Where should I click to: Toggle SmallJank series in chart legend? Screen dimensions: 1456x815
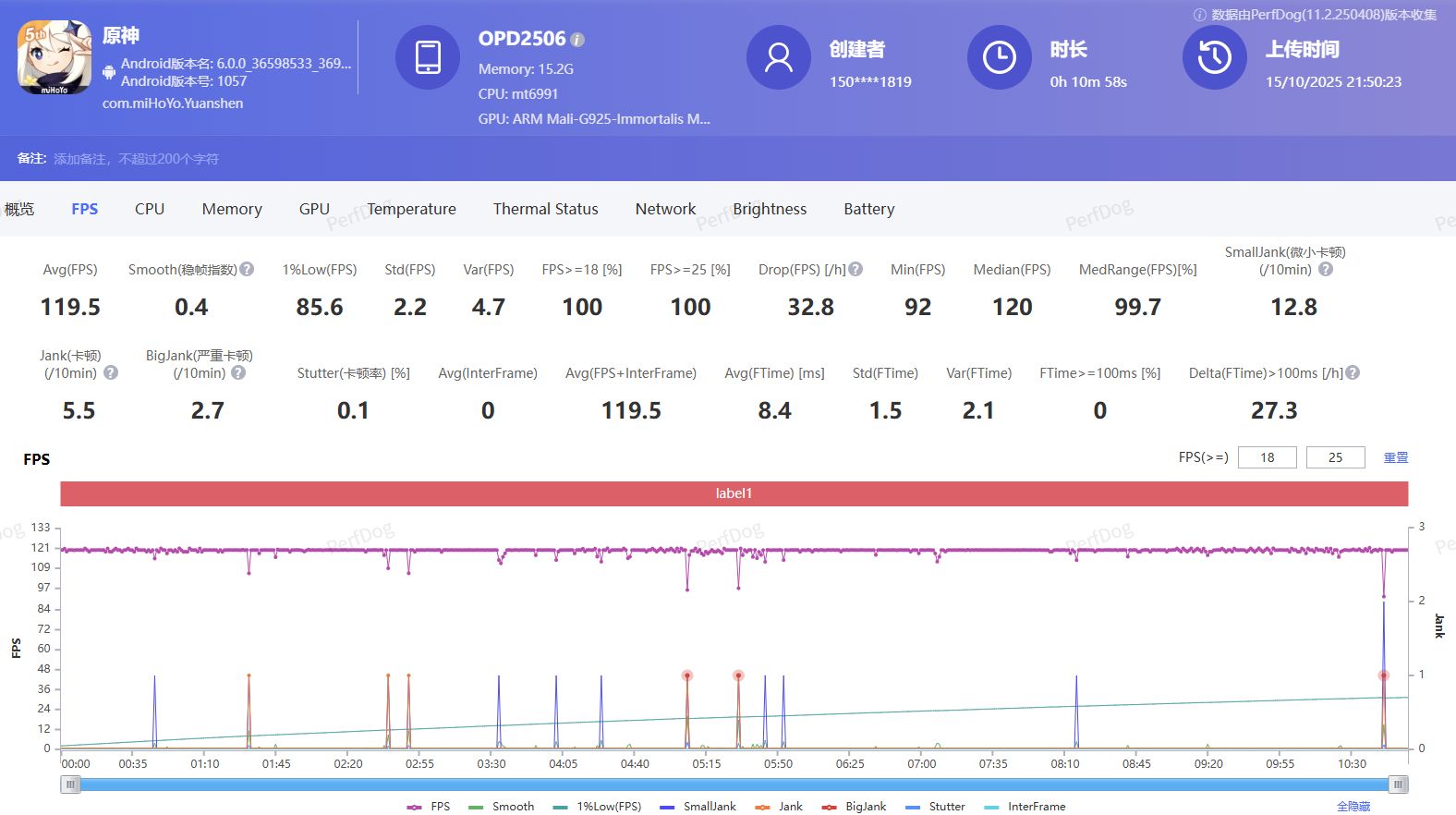click(698, 807)
